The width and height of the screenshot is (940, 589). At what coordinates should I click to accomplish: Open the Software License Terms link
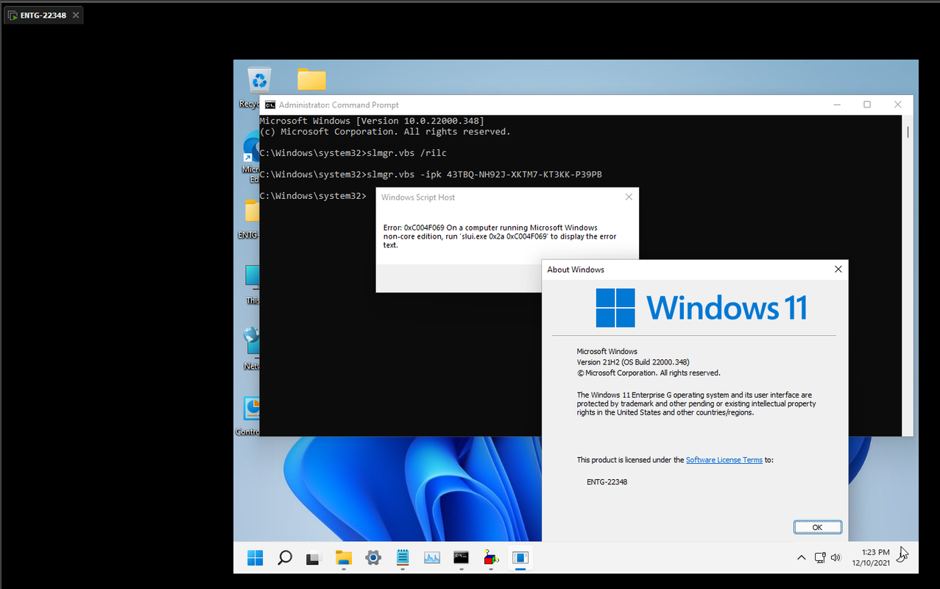click(x=724, y=459)
